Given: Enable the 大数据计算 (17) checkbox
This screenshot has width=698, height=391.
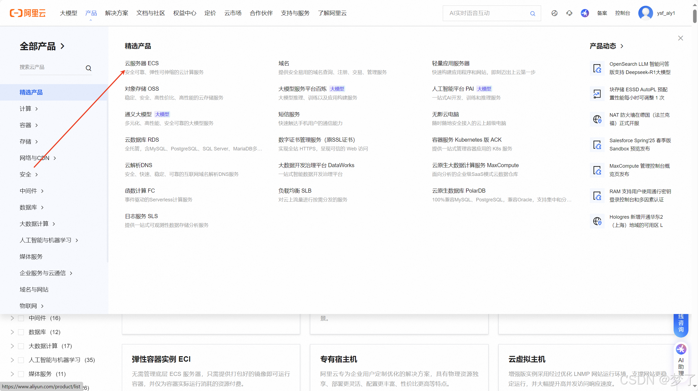Looking at the screenshot, I should [x=21, y=346].
